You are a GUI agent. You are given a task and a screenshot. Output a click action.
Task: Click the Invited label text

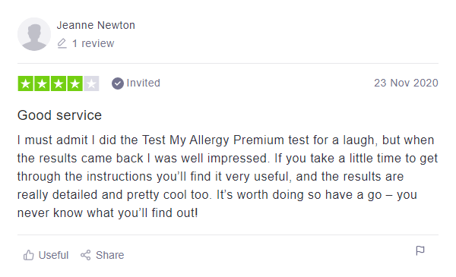coord(143,83)
